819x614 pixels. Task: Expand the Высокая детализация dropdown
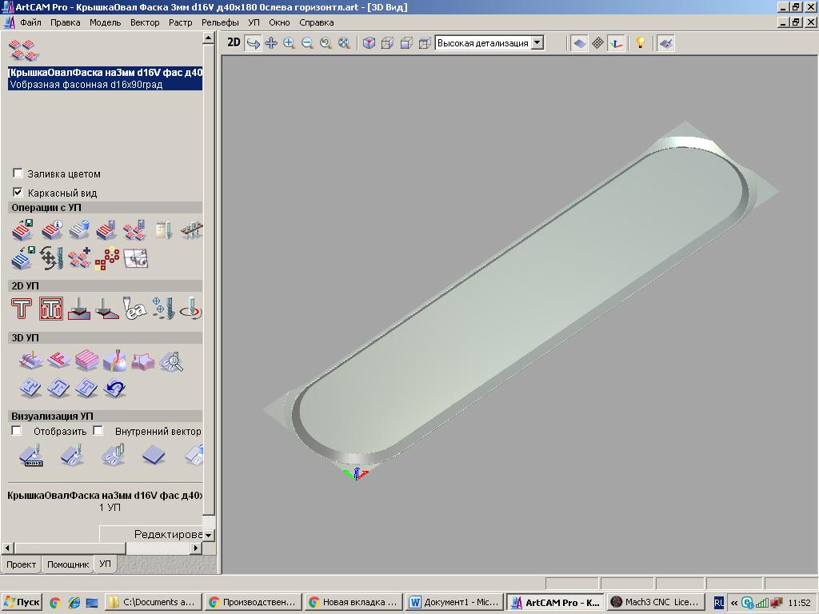(x=537, y=43)
